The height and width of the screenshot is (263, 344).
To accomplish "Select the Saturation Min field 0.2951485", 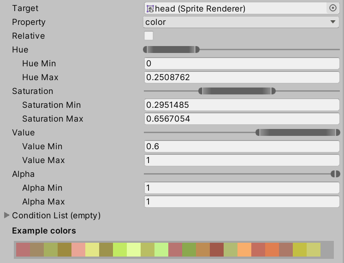I will coord(242,105).
